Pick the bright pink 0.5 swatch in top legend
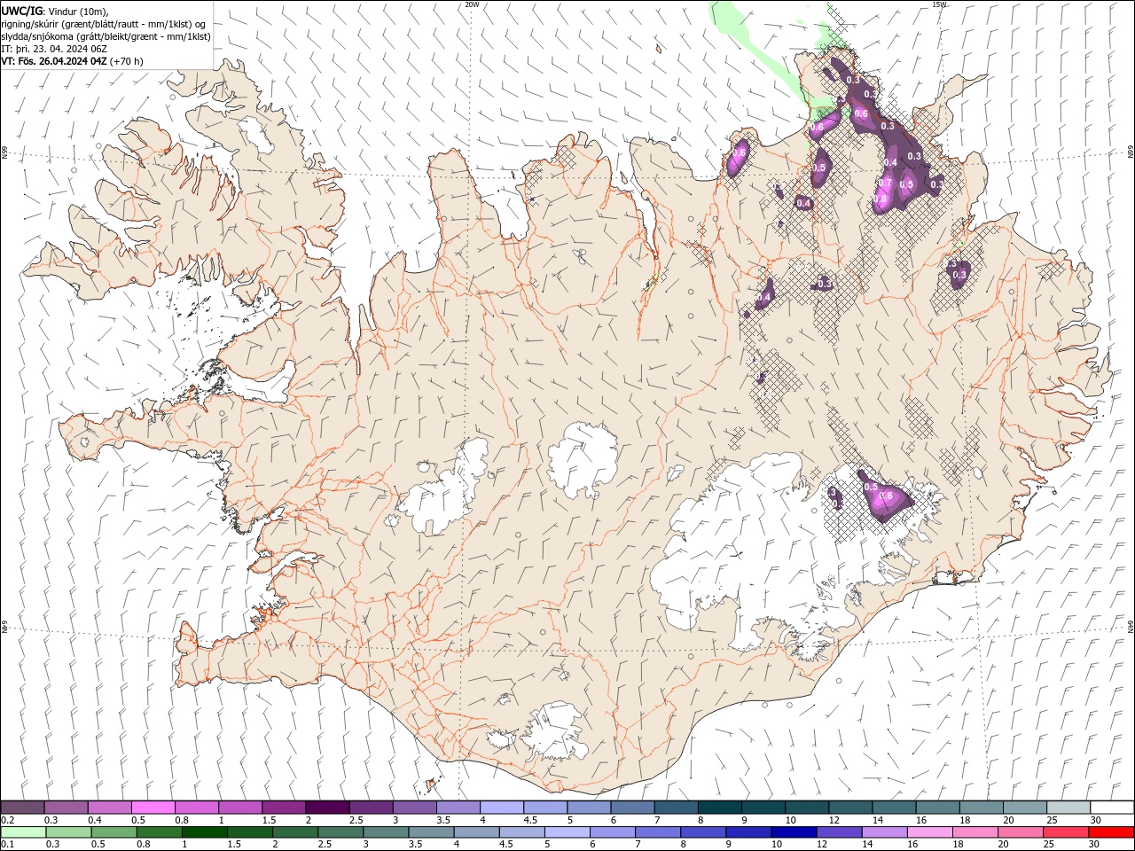 point(153,807)
